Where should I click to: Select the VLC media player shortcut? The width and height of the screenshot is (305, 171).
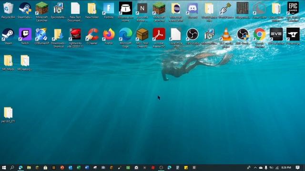point(226,35)
